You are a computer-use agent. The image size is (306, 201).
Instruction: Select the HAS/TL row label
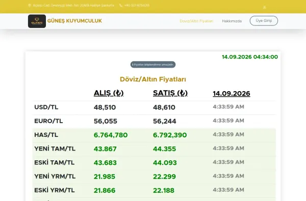tap(46, 135)
